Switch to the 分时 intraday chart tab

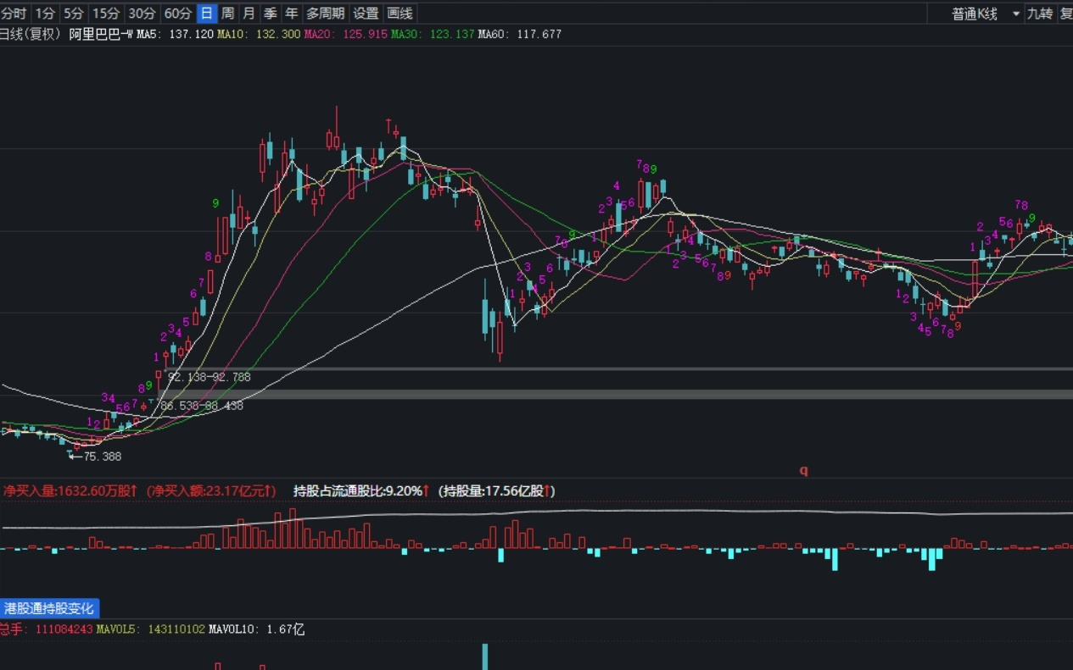tap(14, 14)
